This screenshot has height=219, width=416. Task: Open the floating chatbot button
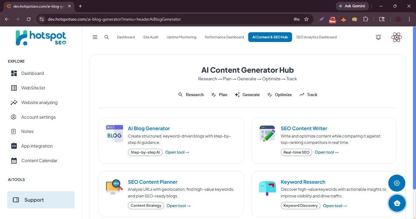coord(397,203)
